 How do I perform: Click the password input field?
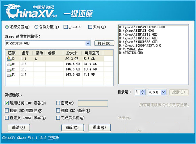(x=93, y=103)
